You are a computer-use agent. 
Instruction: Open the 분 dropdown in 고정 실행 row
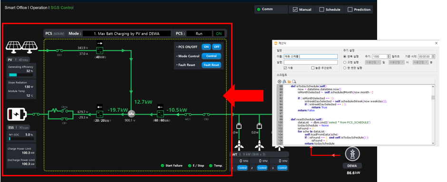click(420, 62)
